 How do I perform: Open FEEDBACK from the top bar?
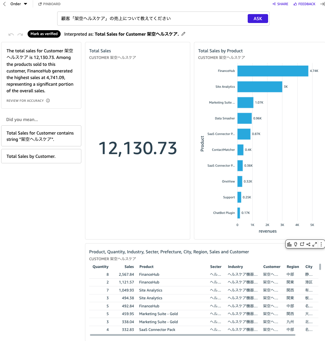304,4
